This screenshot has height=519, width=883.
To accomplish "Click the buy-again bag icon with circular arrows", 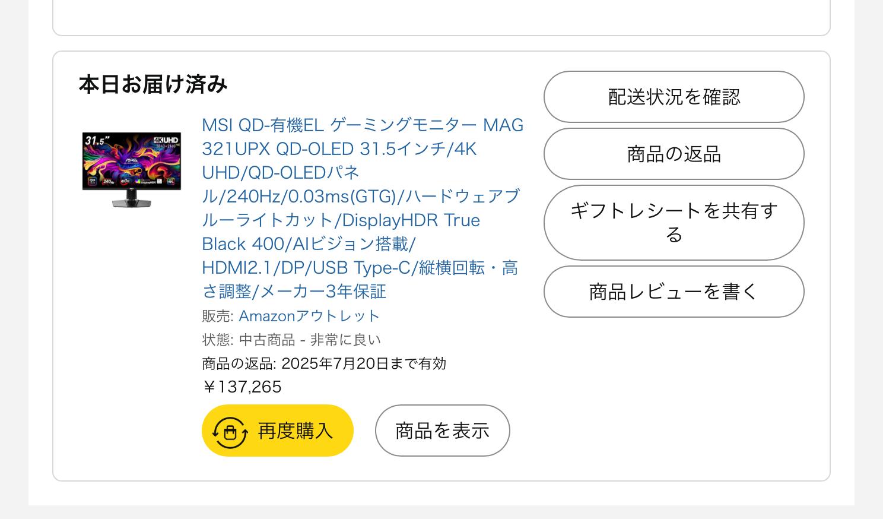I will (230, 431).
